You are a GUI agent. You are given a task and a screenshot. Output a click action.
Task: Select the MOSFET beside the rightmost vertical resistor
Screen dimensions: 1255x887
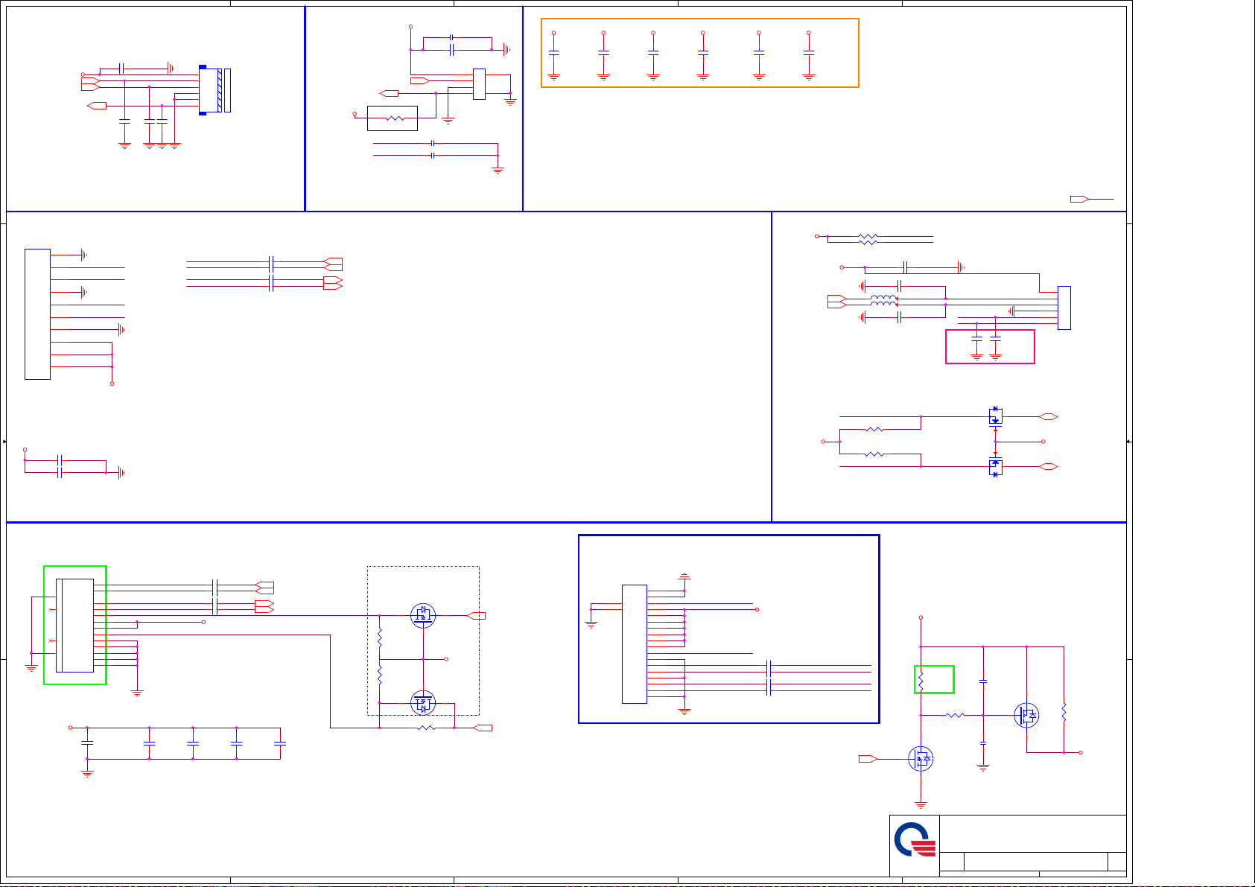1027,715
